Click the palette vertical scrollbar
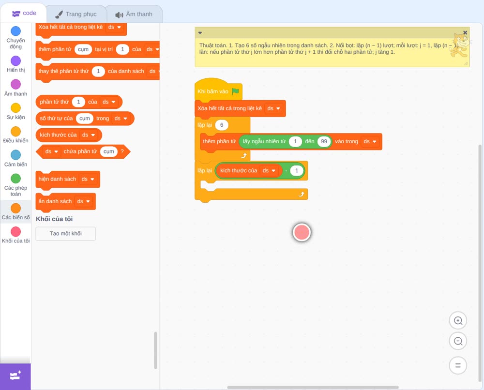 tap(155, 350)
